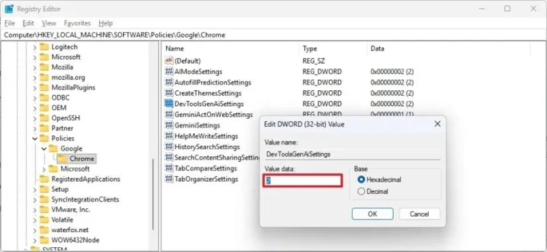Collapse the Policies key

[x=35, y=139]
